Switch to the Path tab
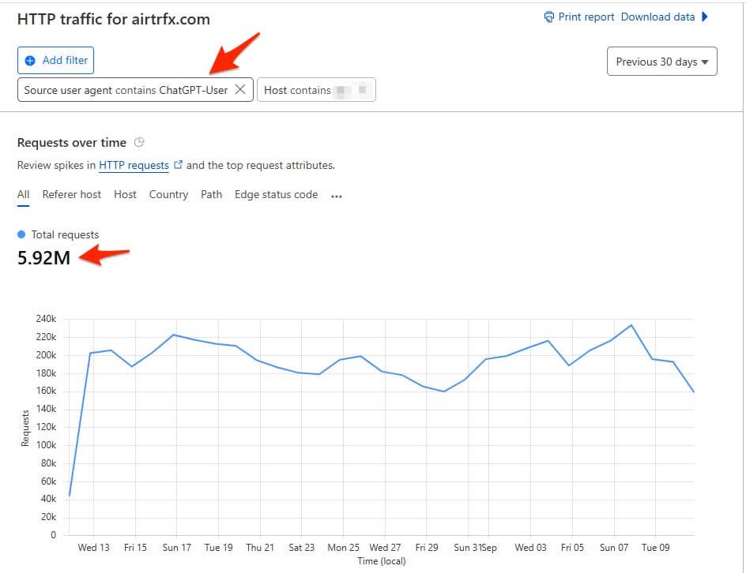The width and height of the screenshot is (746, 573). [x=211, y=195]
